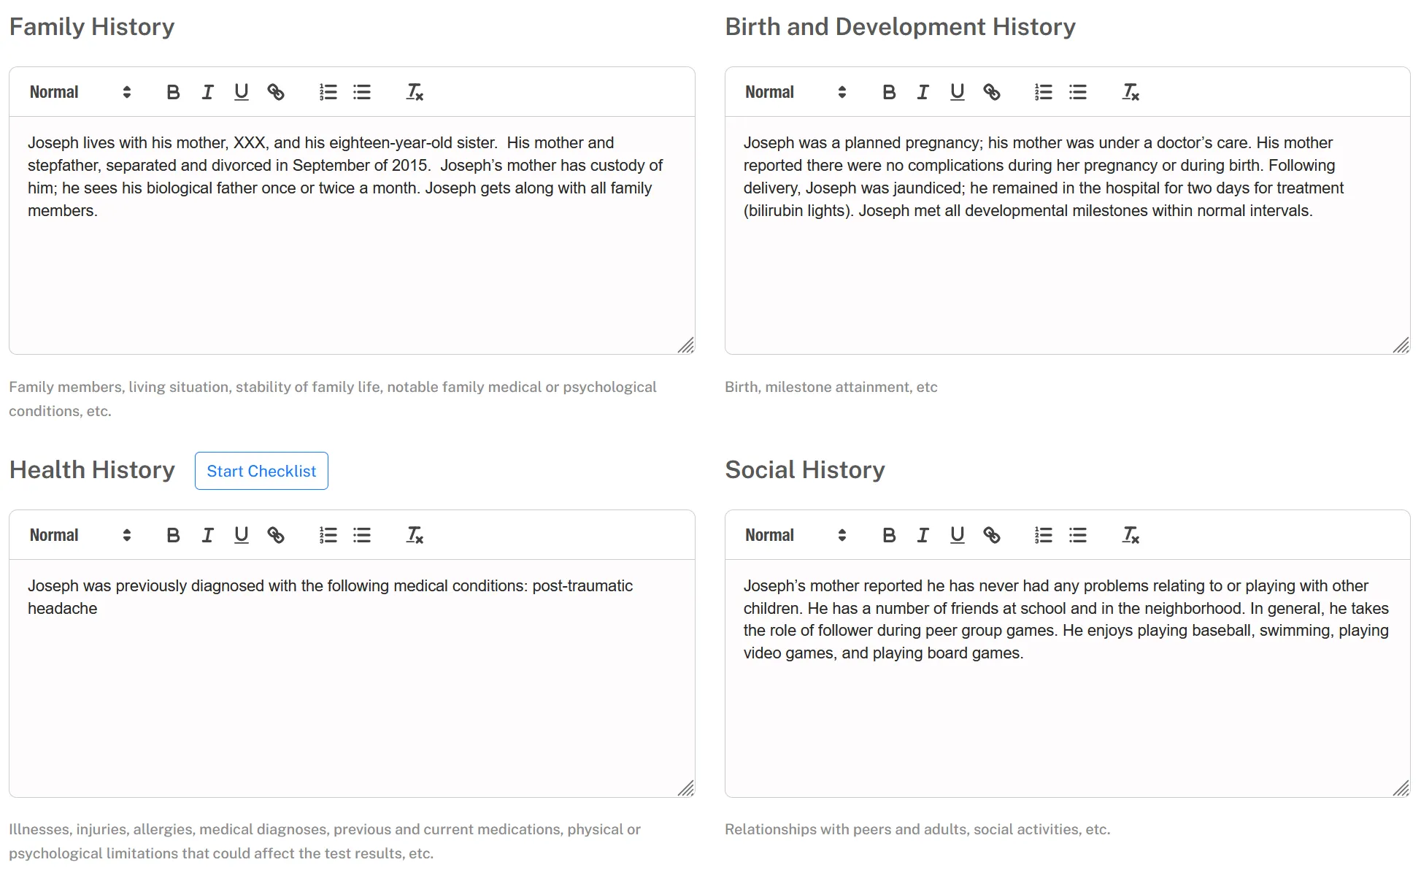This screenshot has height=873, width=1421.
Task: Toggle Underline in Family History editor
Action: [242, 92]
